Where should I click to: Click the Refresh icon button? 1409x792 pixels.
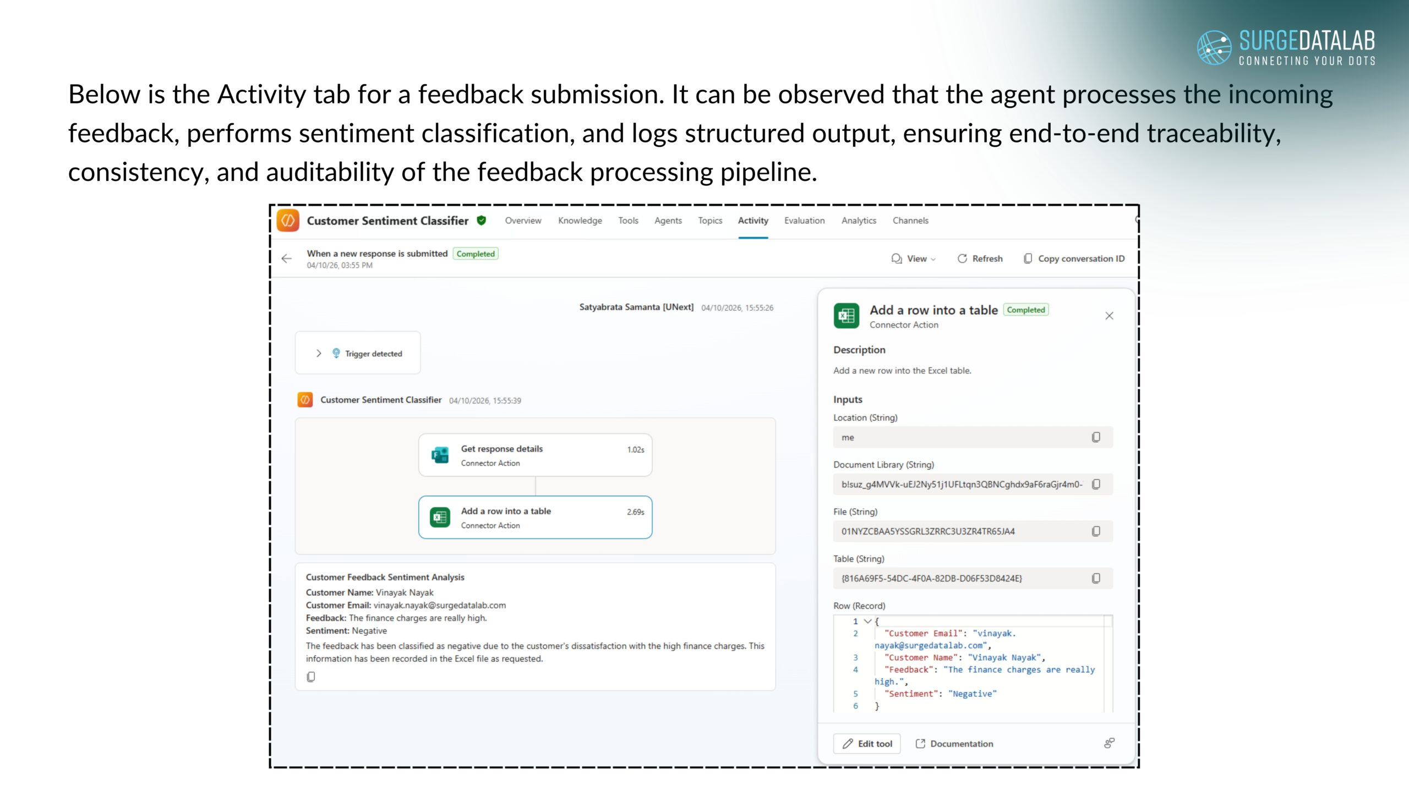(x=980, y=258)
